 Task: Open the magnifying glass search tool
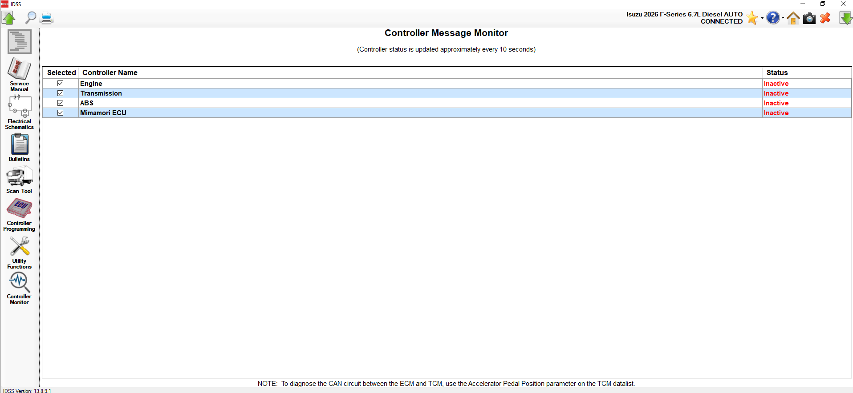[x=31, y=18]
